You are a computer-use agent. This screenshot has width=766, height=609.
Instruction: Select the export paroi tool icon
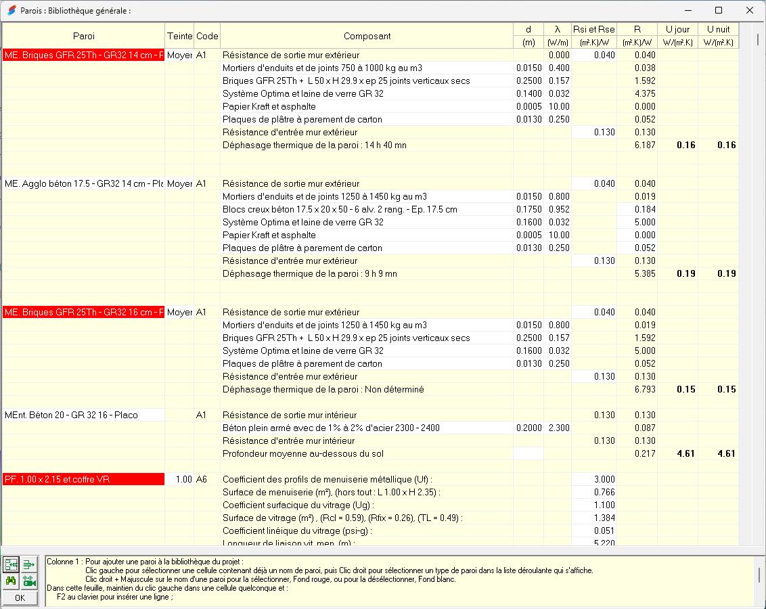(x=28, y=563)
